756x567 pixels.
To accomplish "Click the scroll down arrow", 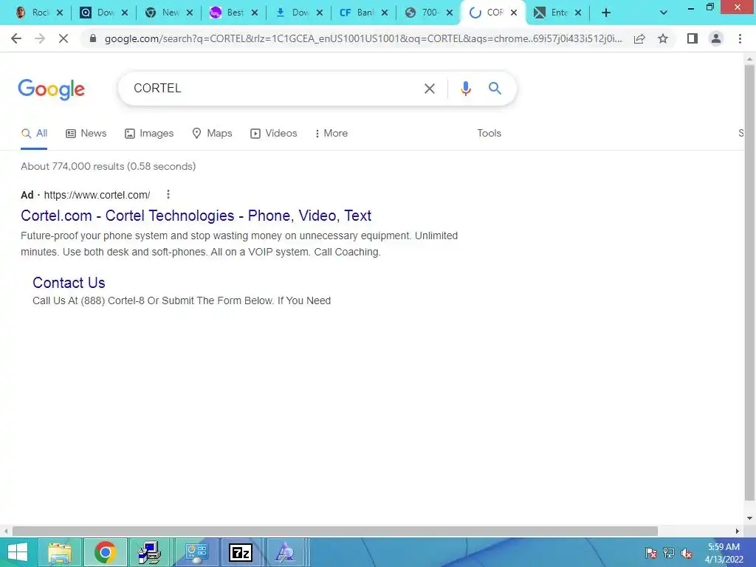I will coord(749,518).
